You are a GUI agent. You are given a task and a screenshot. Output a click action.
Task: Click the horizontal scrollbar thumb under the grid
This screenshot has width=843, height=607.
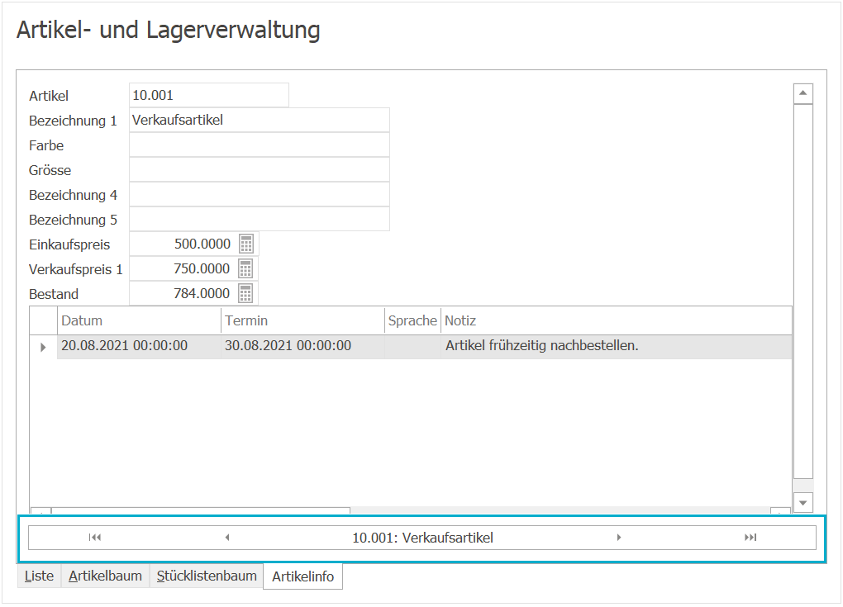click(x=201, y=510)
